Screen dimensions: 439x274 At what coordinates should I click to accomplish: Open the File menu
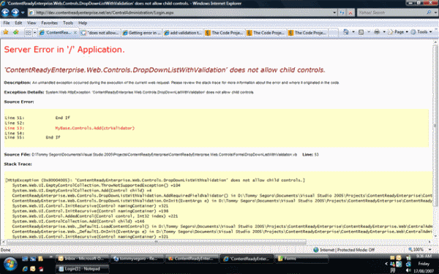click(7, 23)
